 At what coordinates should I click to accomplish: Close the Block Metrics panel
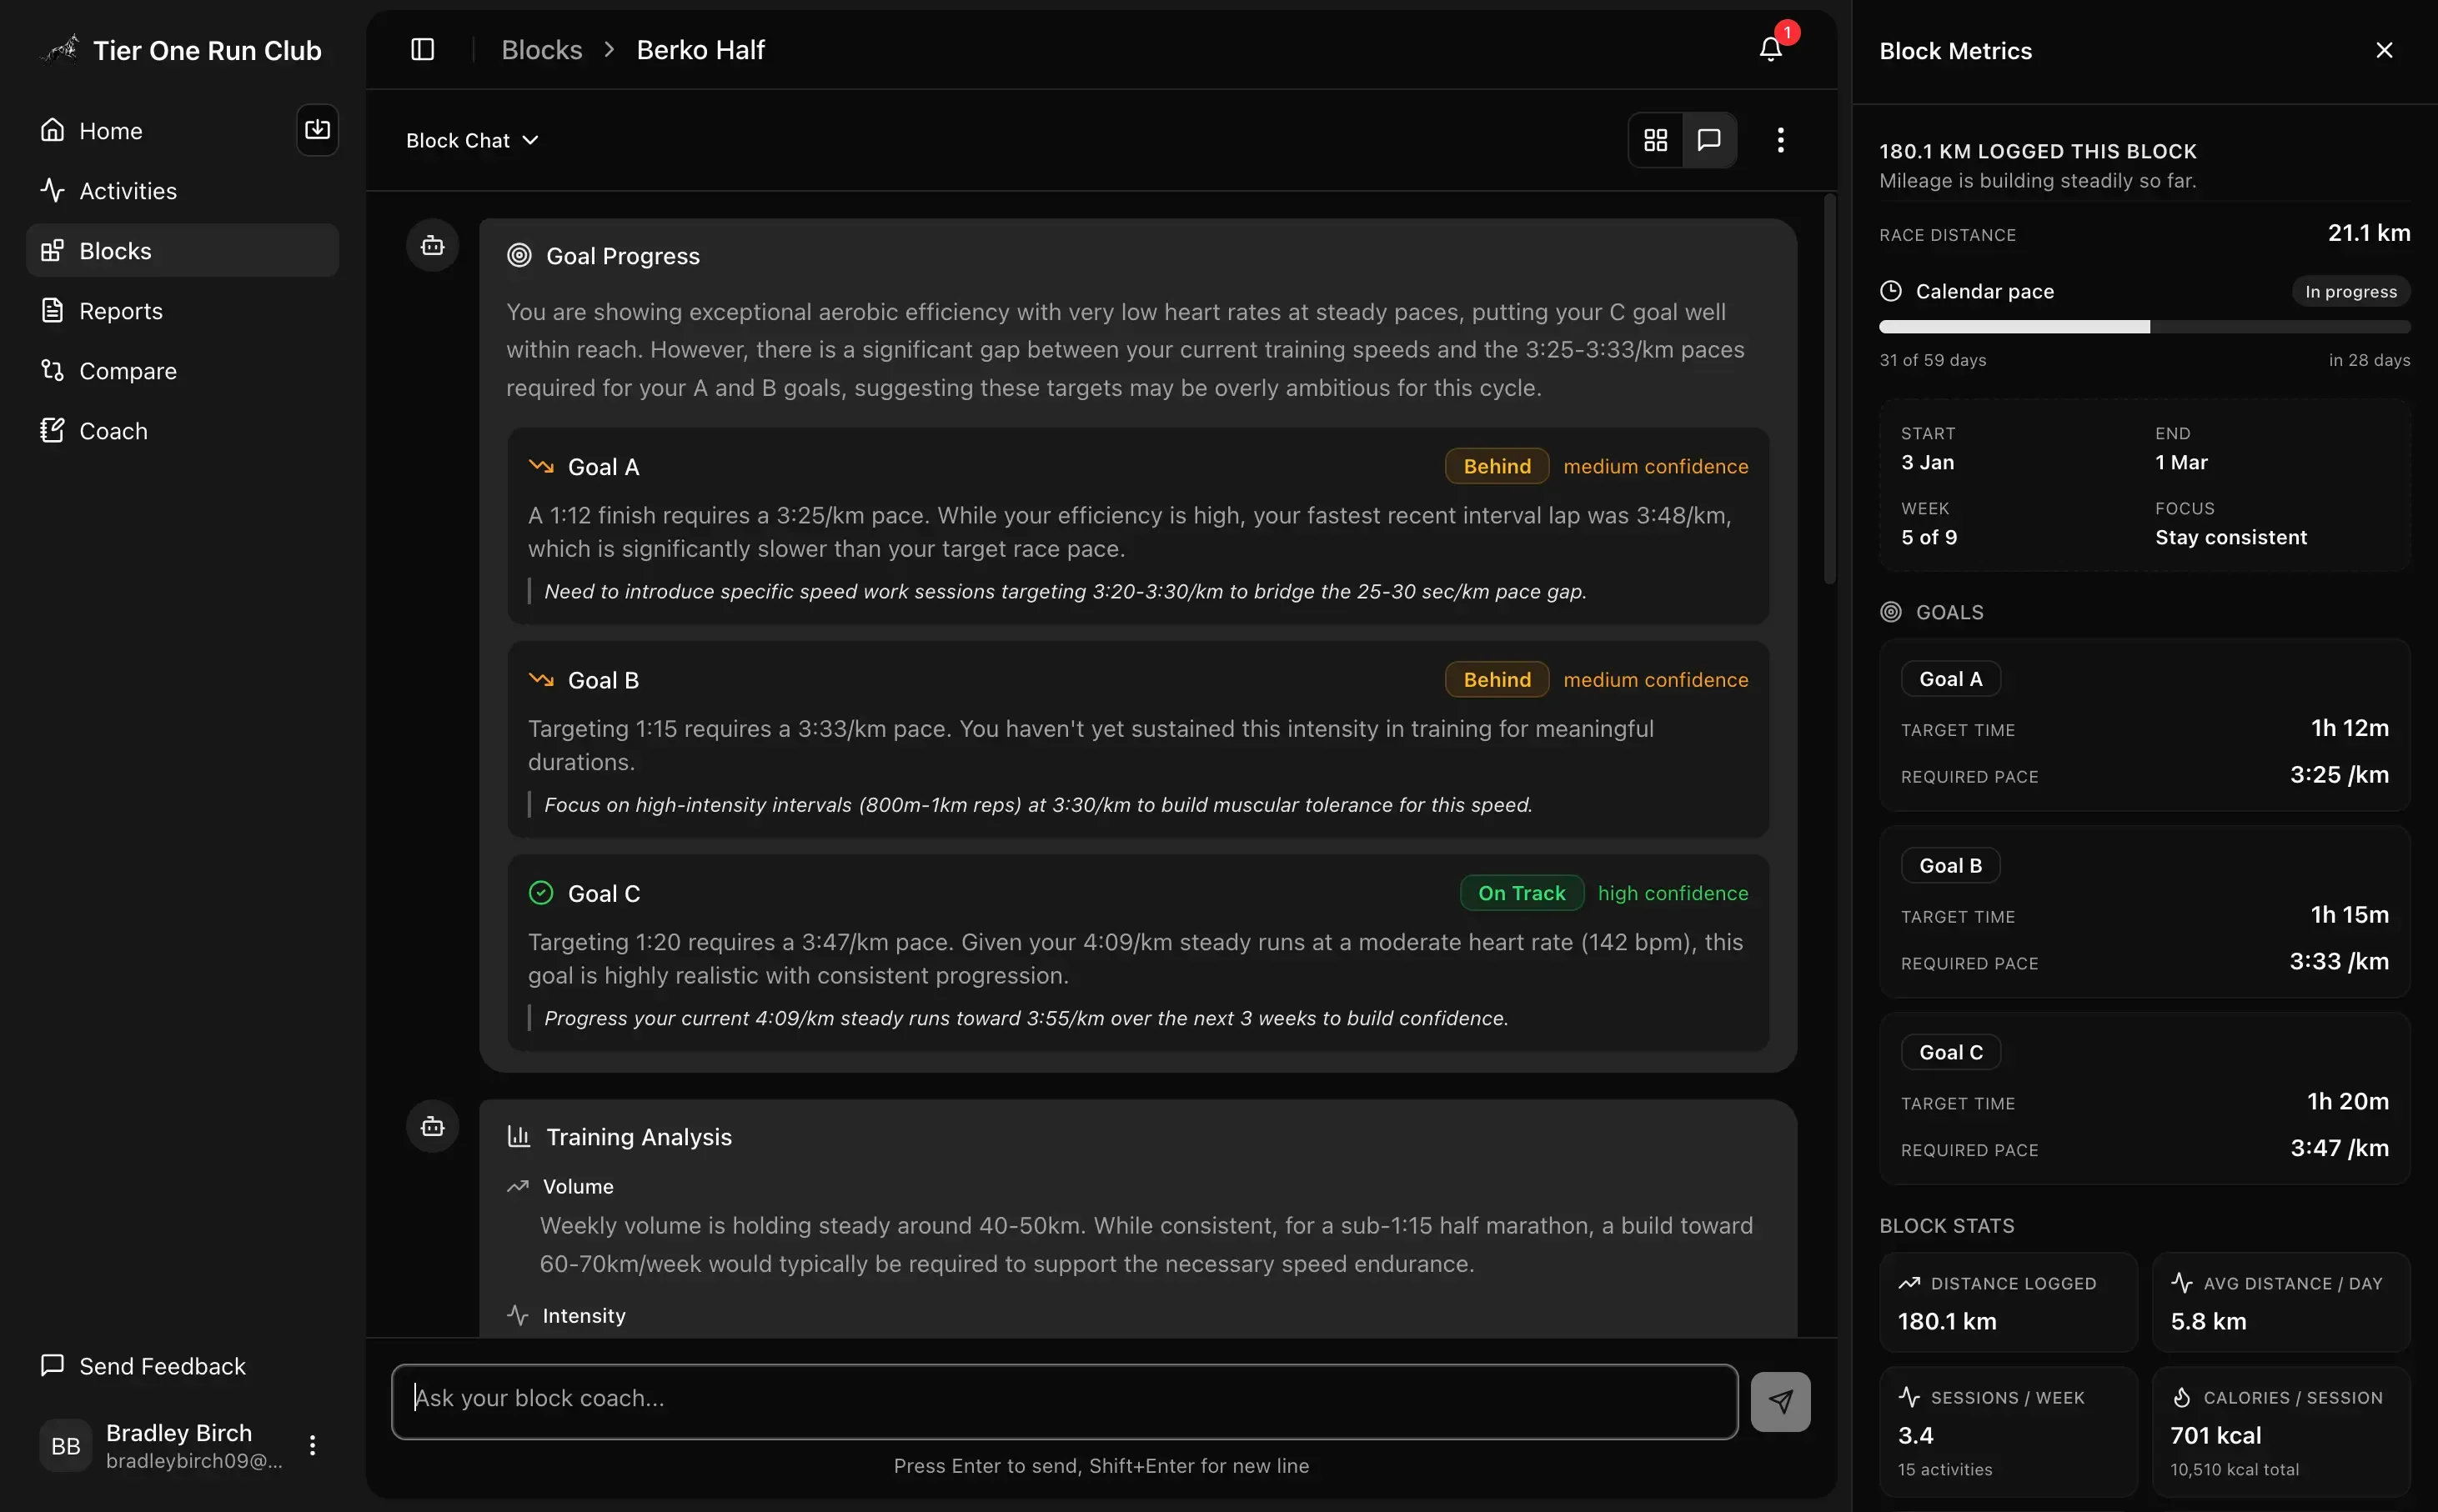(2384, 50)
